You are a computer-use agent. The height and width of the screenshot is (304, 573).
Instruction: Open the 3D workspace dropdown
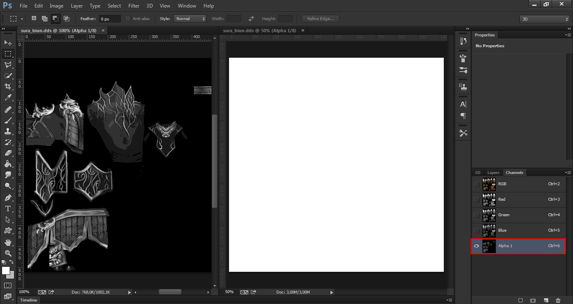coord(544,19)
